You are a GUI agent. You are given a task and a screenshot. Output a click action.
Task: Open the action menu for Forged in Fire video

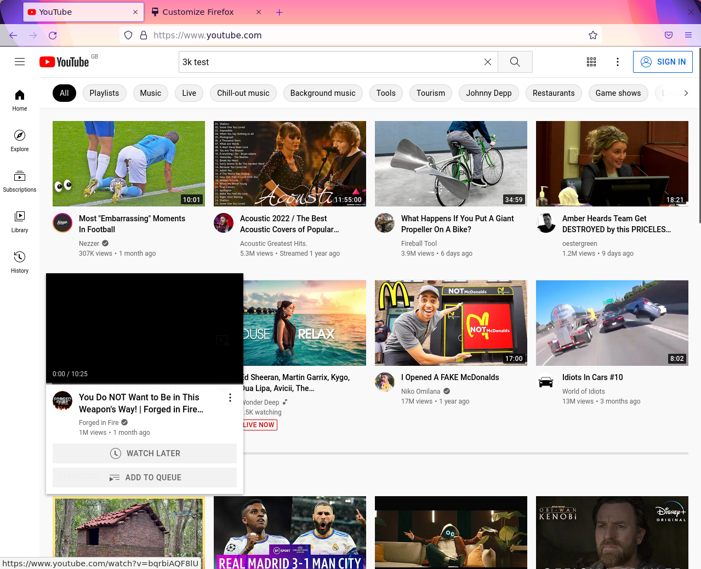pos(230,398)
